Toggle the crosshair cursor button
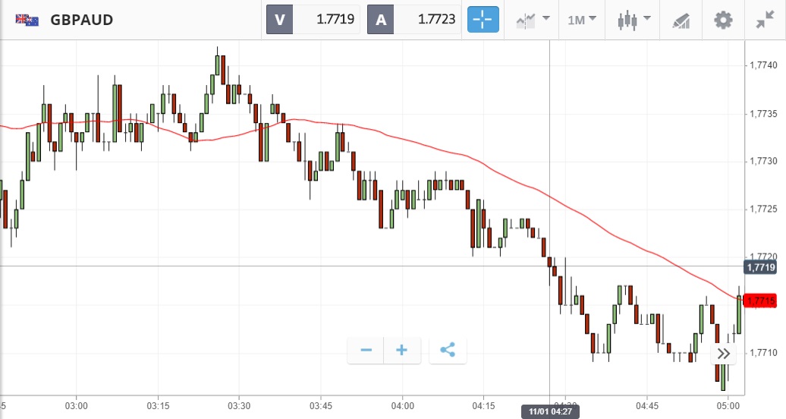The width and height of the screenshot is (786, 419). coord(483,20)
